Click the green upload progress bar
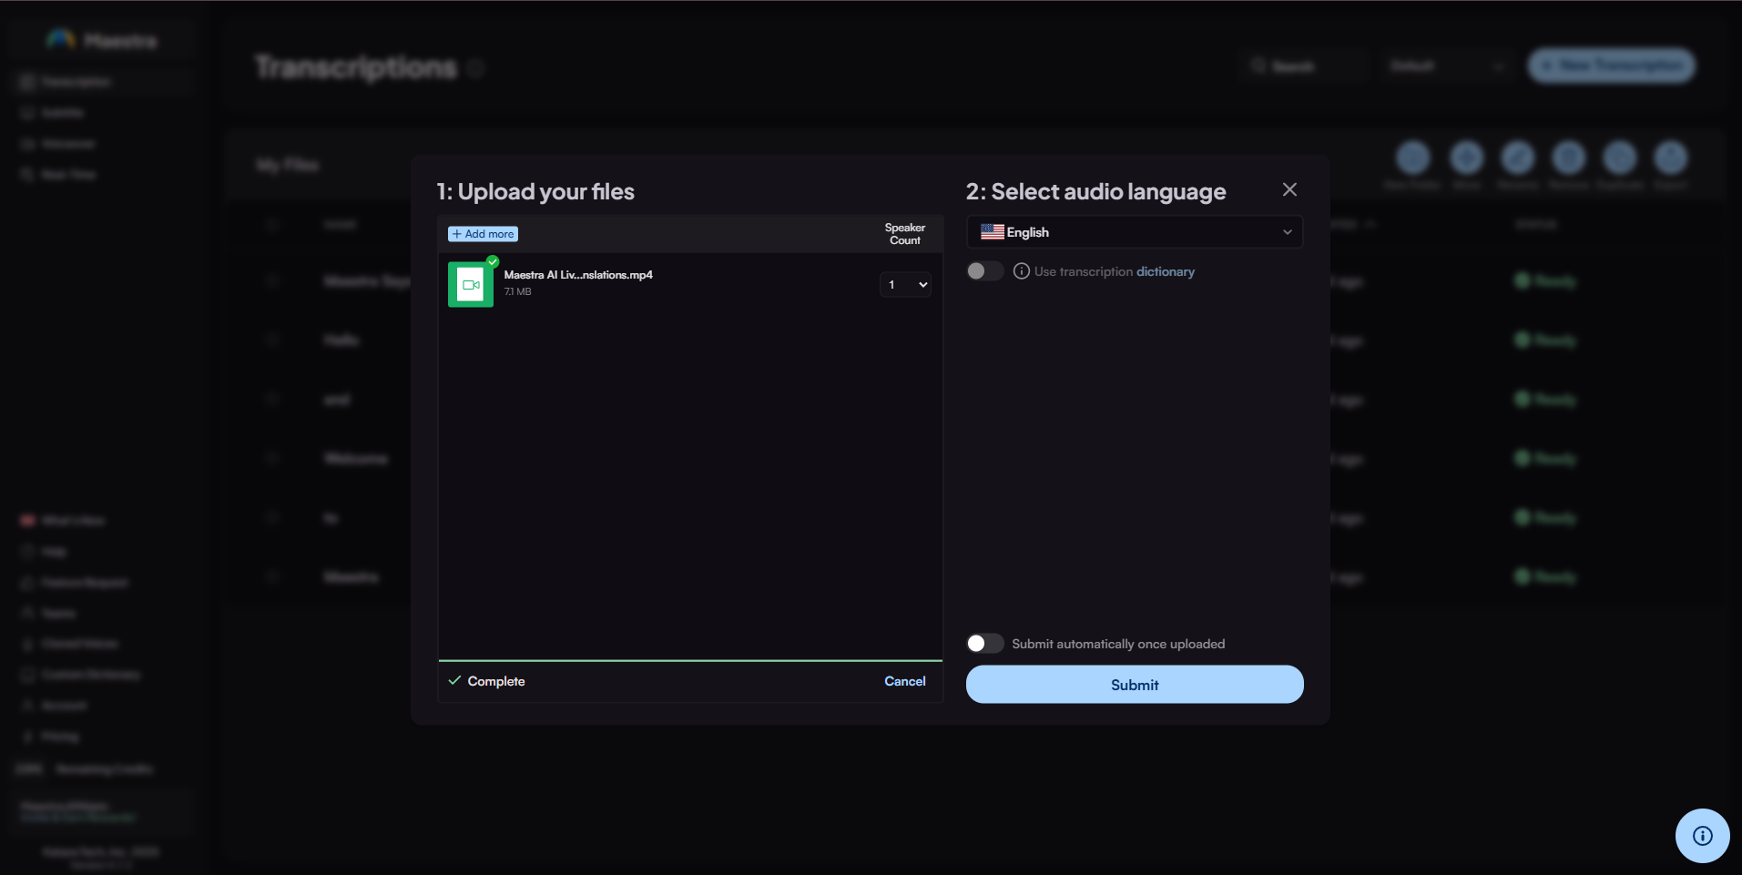1742x875 pixels. point(689,660)
